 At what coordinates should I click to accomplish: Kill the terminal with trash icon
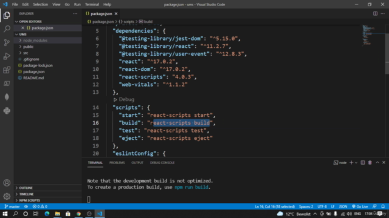[x=370, y=163]
